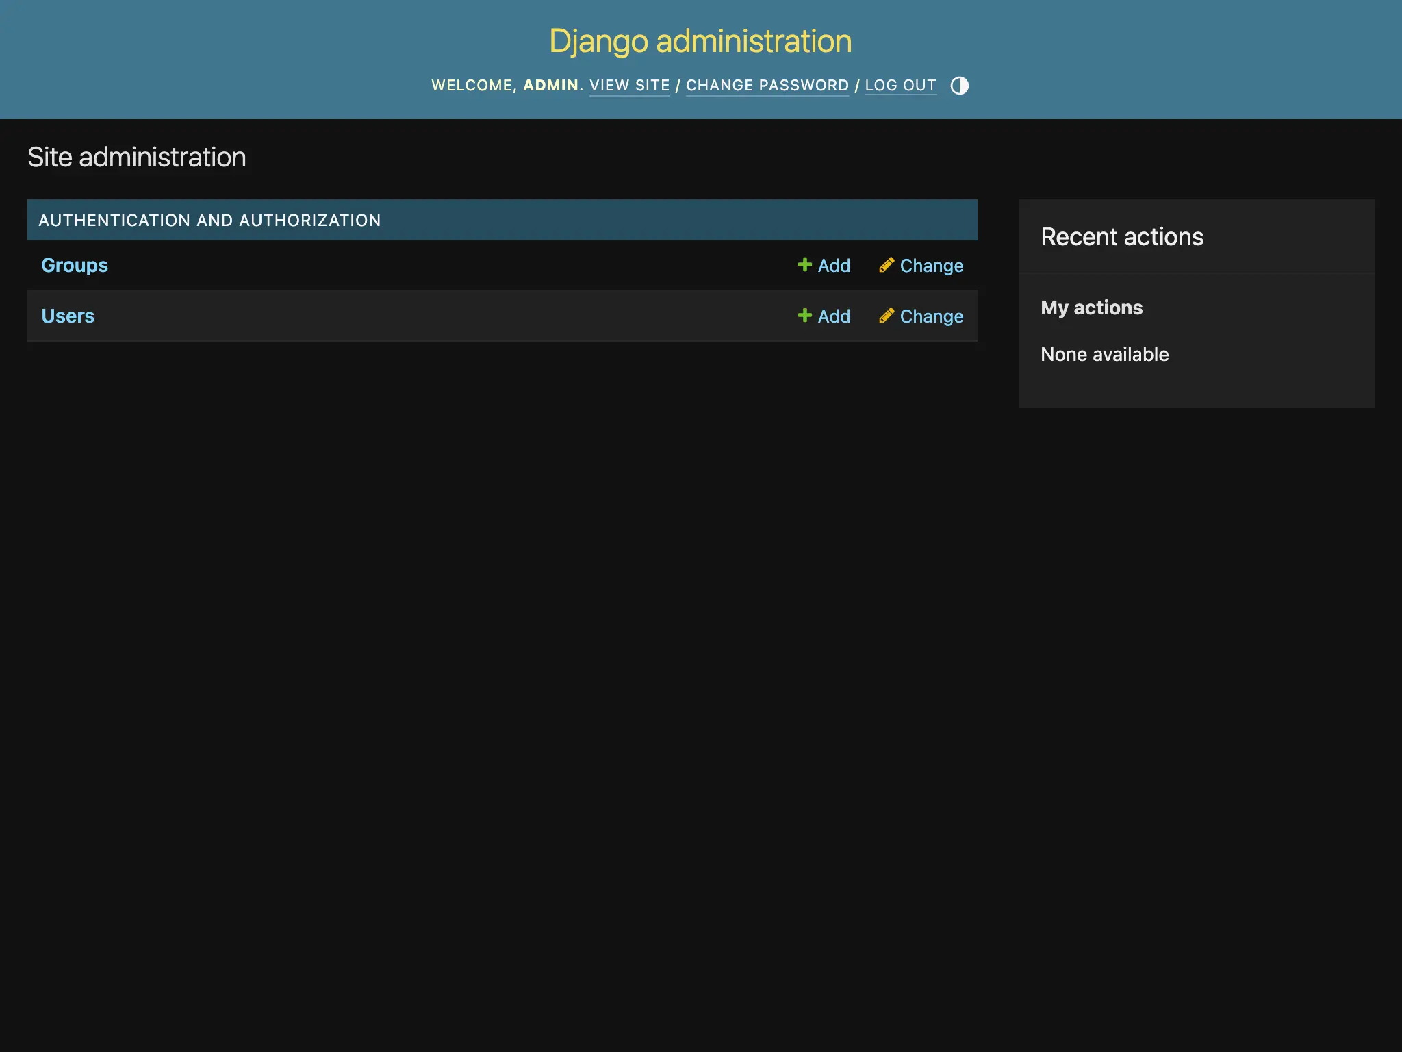The width and height of the screenshot is (1402, 1052).
Task: Click the pencil icon next to Users Change
Action: pos(887,316)
